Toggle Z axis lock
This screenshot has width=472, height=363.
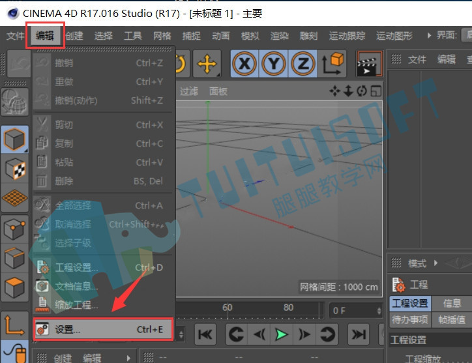click(303, 64)
